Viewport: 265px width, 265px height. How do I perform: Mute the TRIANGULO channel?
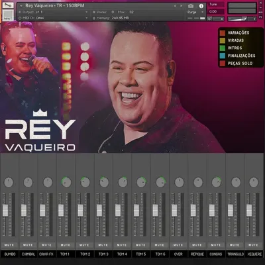[235, 245]
